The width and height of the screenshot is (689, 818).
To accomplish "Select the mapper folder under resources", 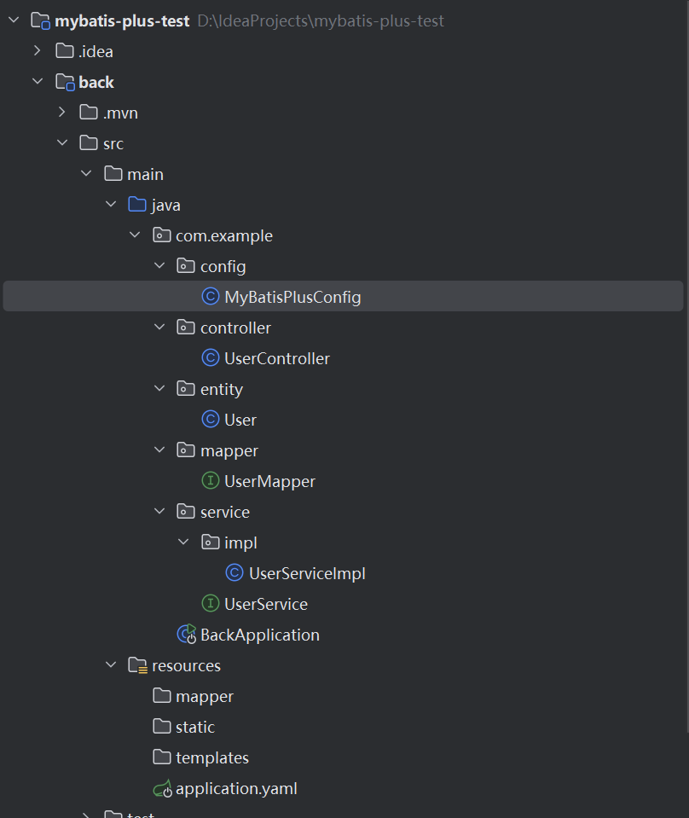I will pyautogui.click(x=204, y=696).
